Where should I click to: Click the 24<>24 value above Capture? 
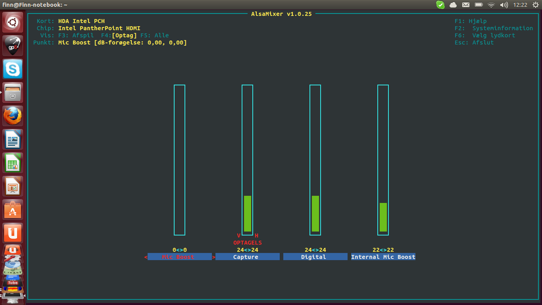tap(248, 250)
